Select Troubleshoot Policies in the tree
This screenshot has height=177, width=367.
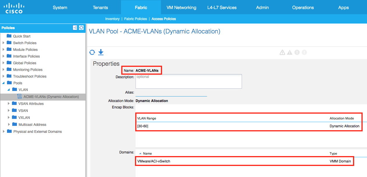coord(30,76)
